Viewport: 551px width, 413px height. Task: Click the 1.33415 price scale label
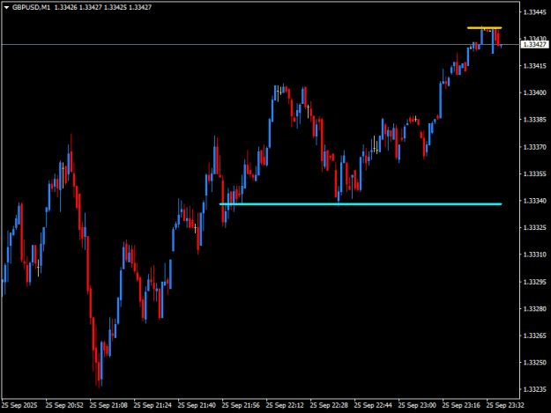[x=535, y=66]
